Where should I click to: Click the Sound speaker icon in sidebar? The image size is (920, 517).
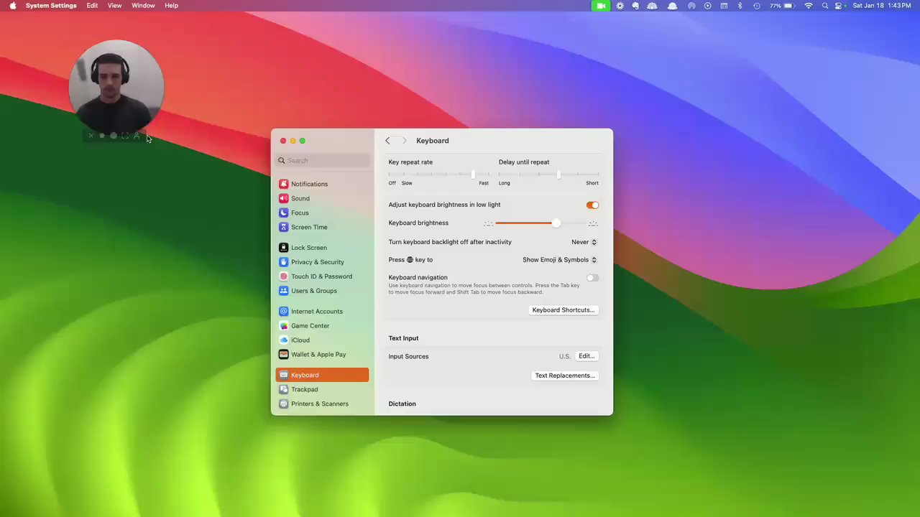point(284,198)
